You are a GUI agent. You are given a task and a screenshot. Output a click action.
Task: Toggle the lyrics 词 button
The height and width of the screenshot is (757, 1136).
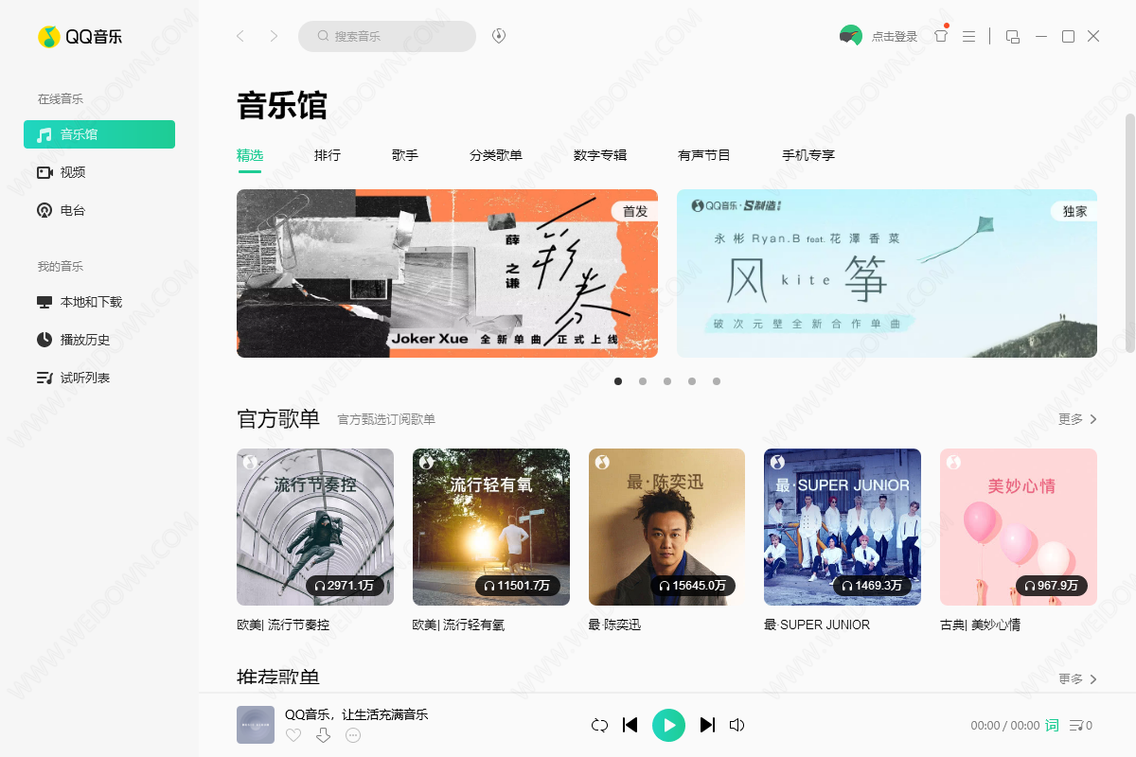pos(1052,726)
